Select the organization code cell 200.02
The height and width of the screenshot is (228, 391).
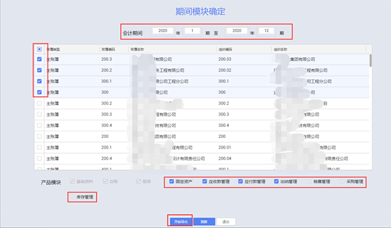pos(225,70)
